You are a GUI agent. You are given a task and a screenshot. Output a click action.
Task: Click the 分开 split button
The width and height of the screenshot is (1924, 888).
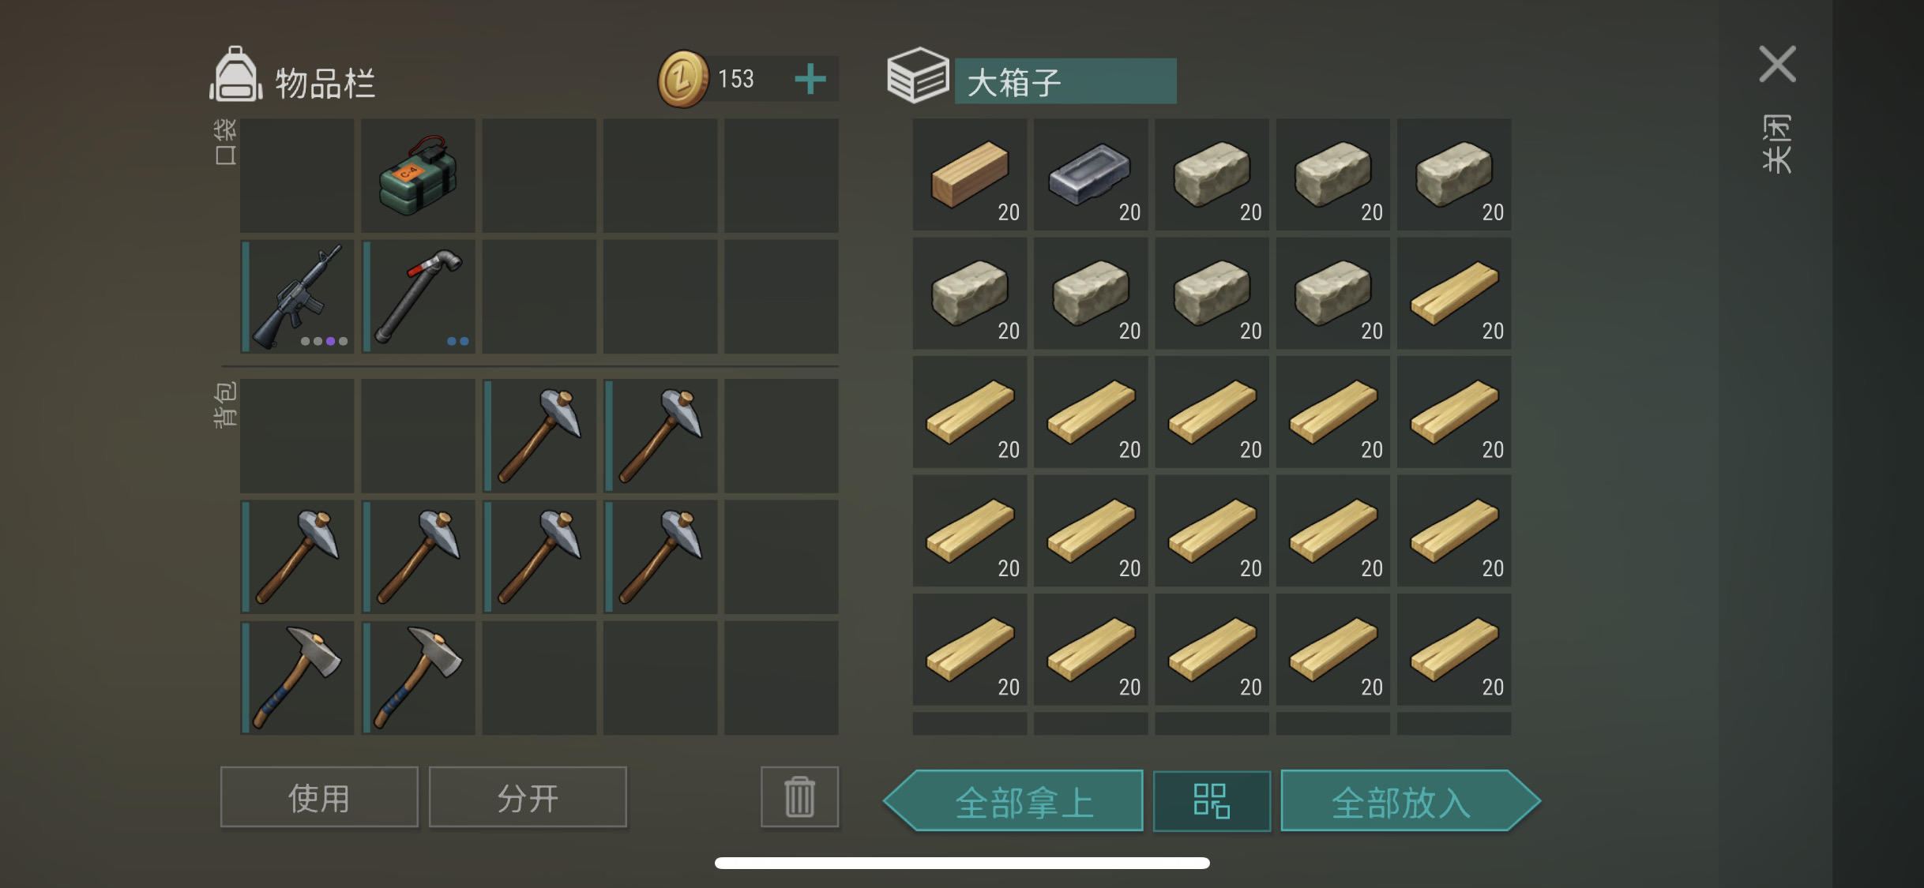tap(528, 797)
